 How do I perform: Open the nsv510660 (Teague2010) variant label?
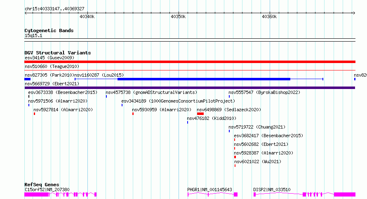pyautogui.click(x=52, y=66)
